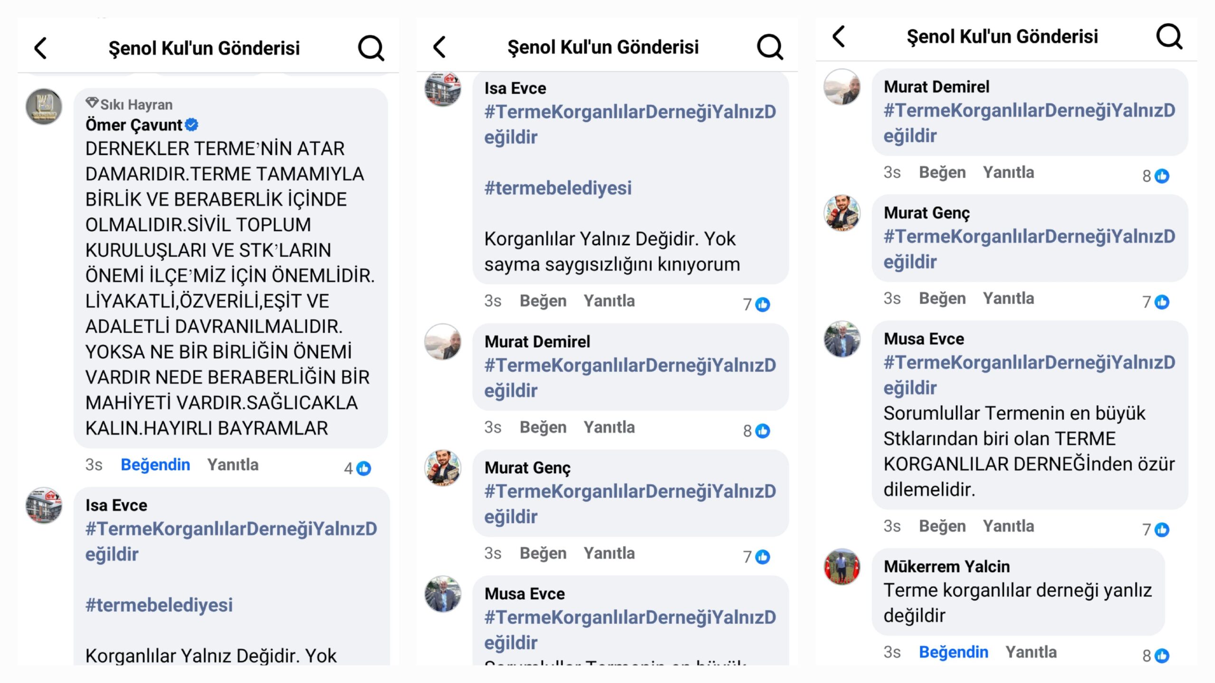Open Mükerrem Yalcin's avatar with red flags
Screen dimensions: 1215x683
tap(842, 567)
